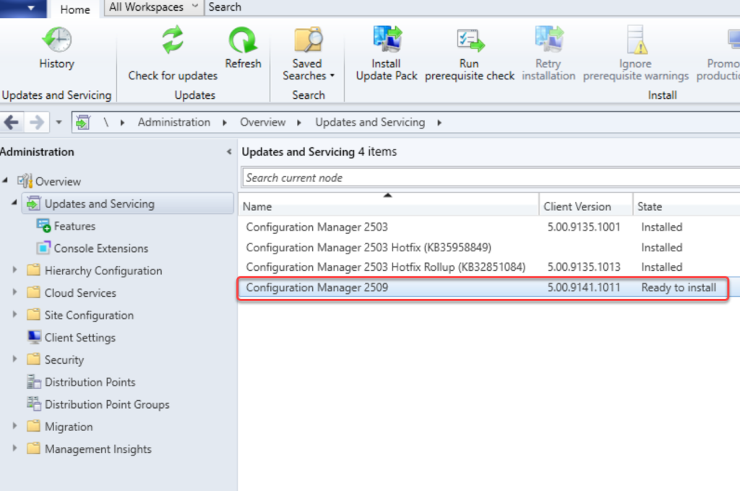Click the Ready to install state cell
Image resolution: width=740 pixels, height=491 pixels.
tap(678, 287)
